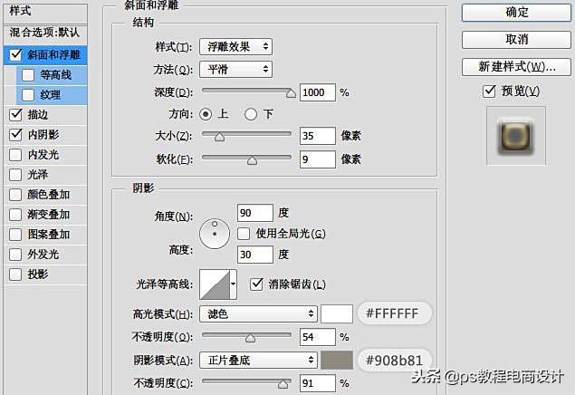Enable the 颜色叠加 checkbox
Screen dimensions: 575x395
tap(15, 195)
